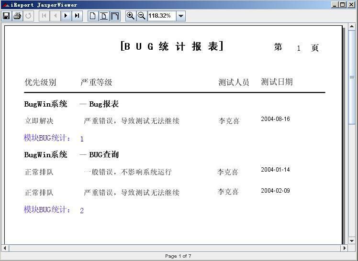Click the iReport JasperViewer title bar icon
The image size is (358, 261).
[6, 5]
